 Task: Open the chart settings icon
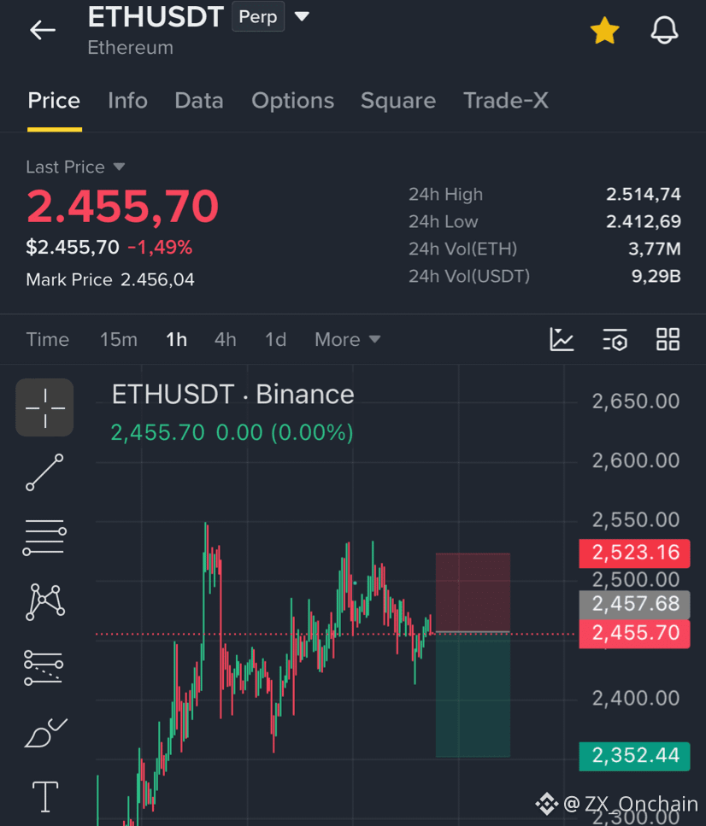point(615,339)
